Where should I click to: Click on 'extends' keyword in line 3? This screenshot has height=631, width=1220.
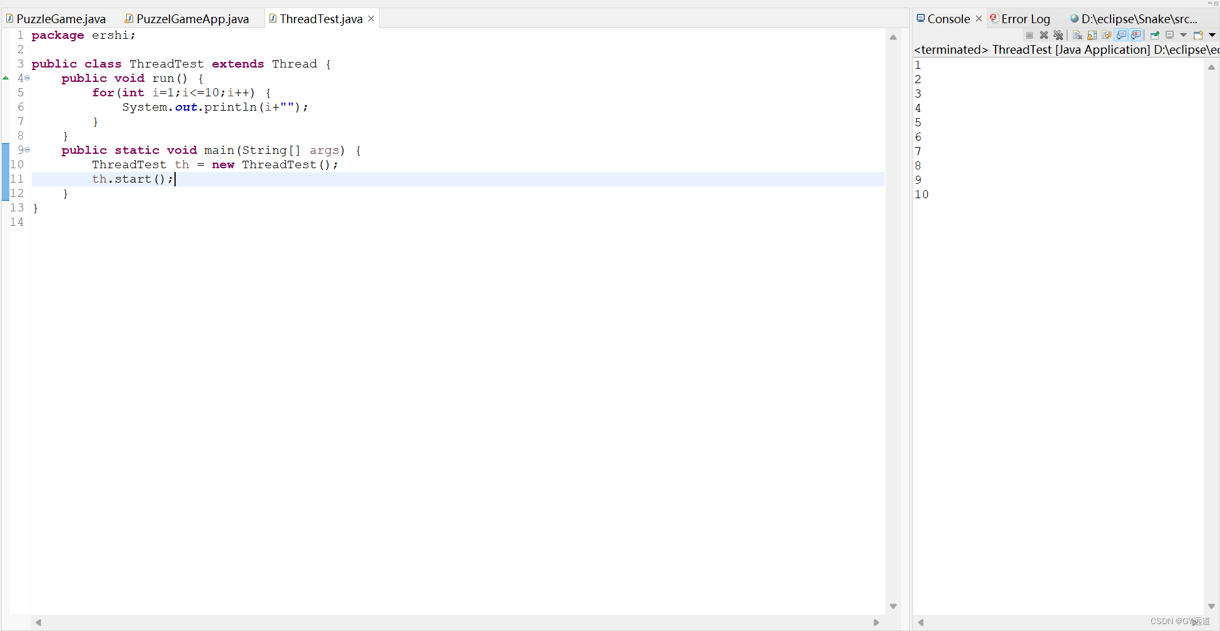(x=238, y=64)
